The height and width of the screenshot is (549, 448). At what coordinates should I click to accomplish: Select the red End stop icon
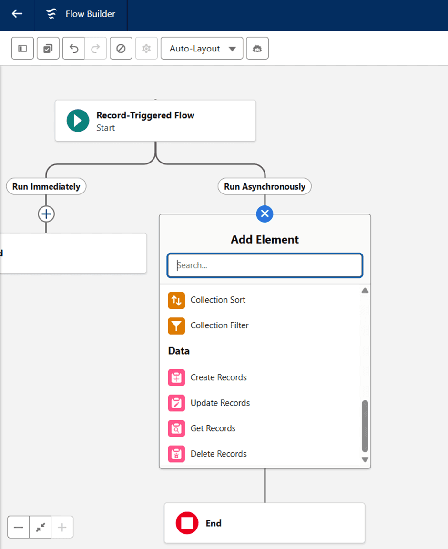coord(187,523)
